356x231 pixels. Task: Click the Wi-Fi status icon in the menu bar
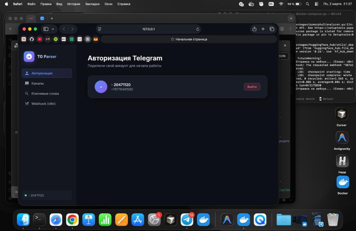281,4
